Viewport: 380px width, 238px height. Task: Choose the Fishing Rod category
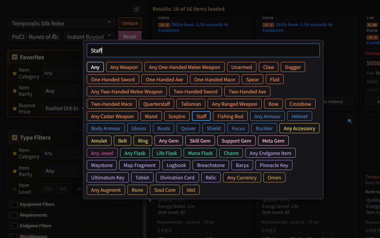coord(230,116)
